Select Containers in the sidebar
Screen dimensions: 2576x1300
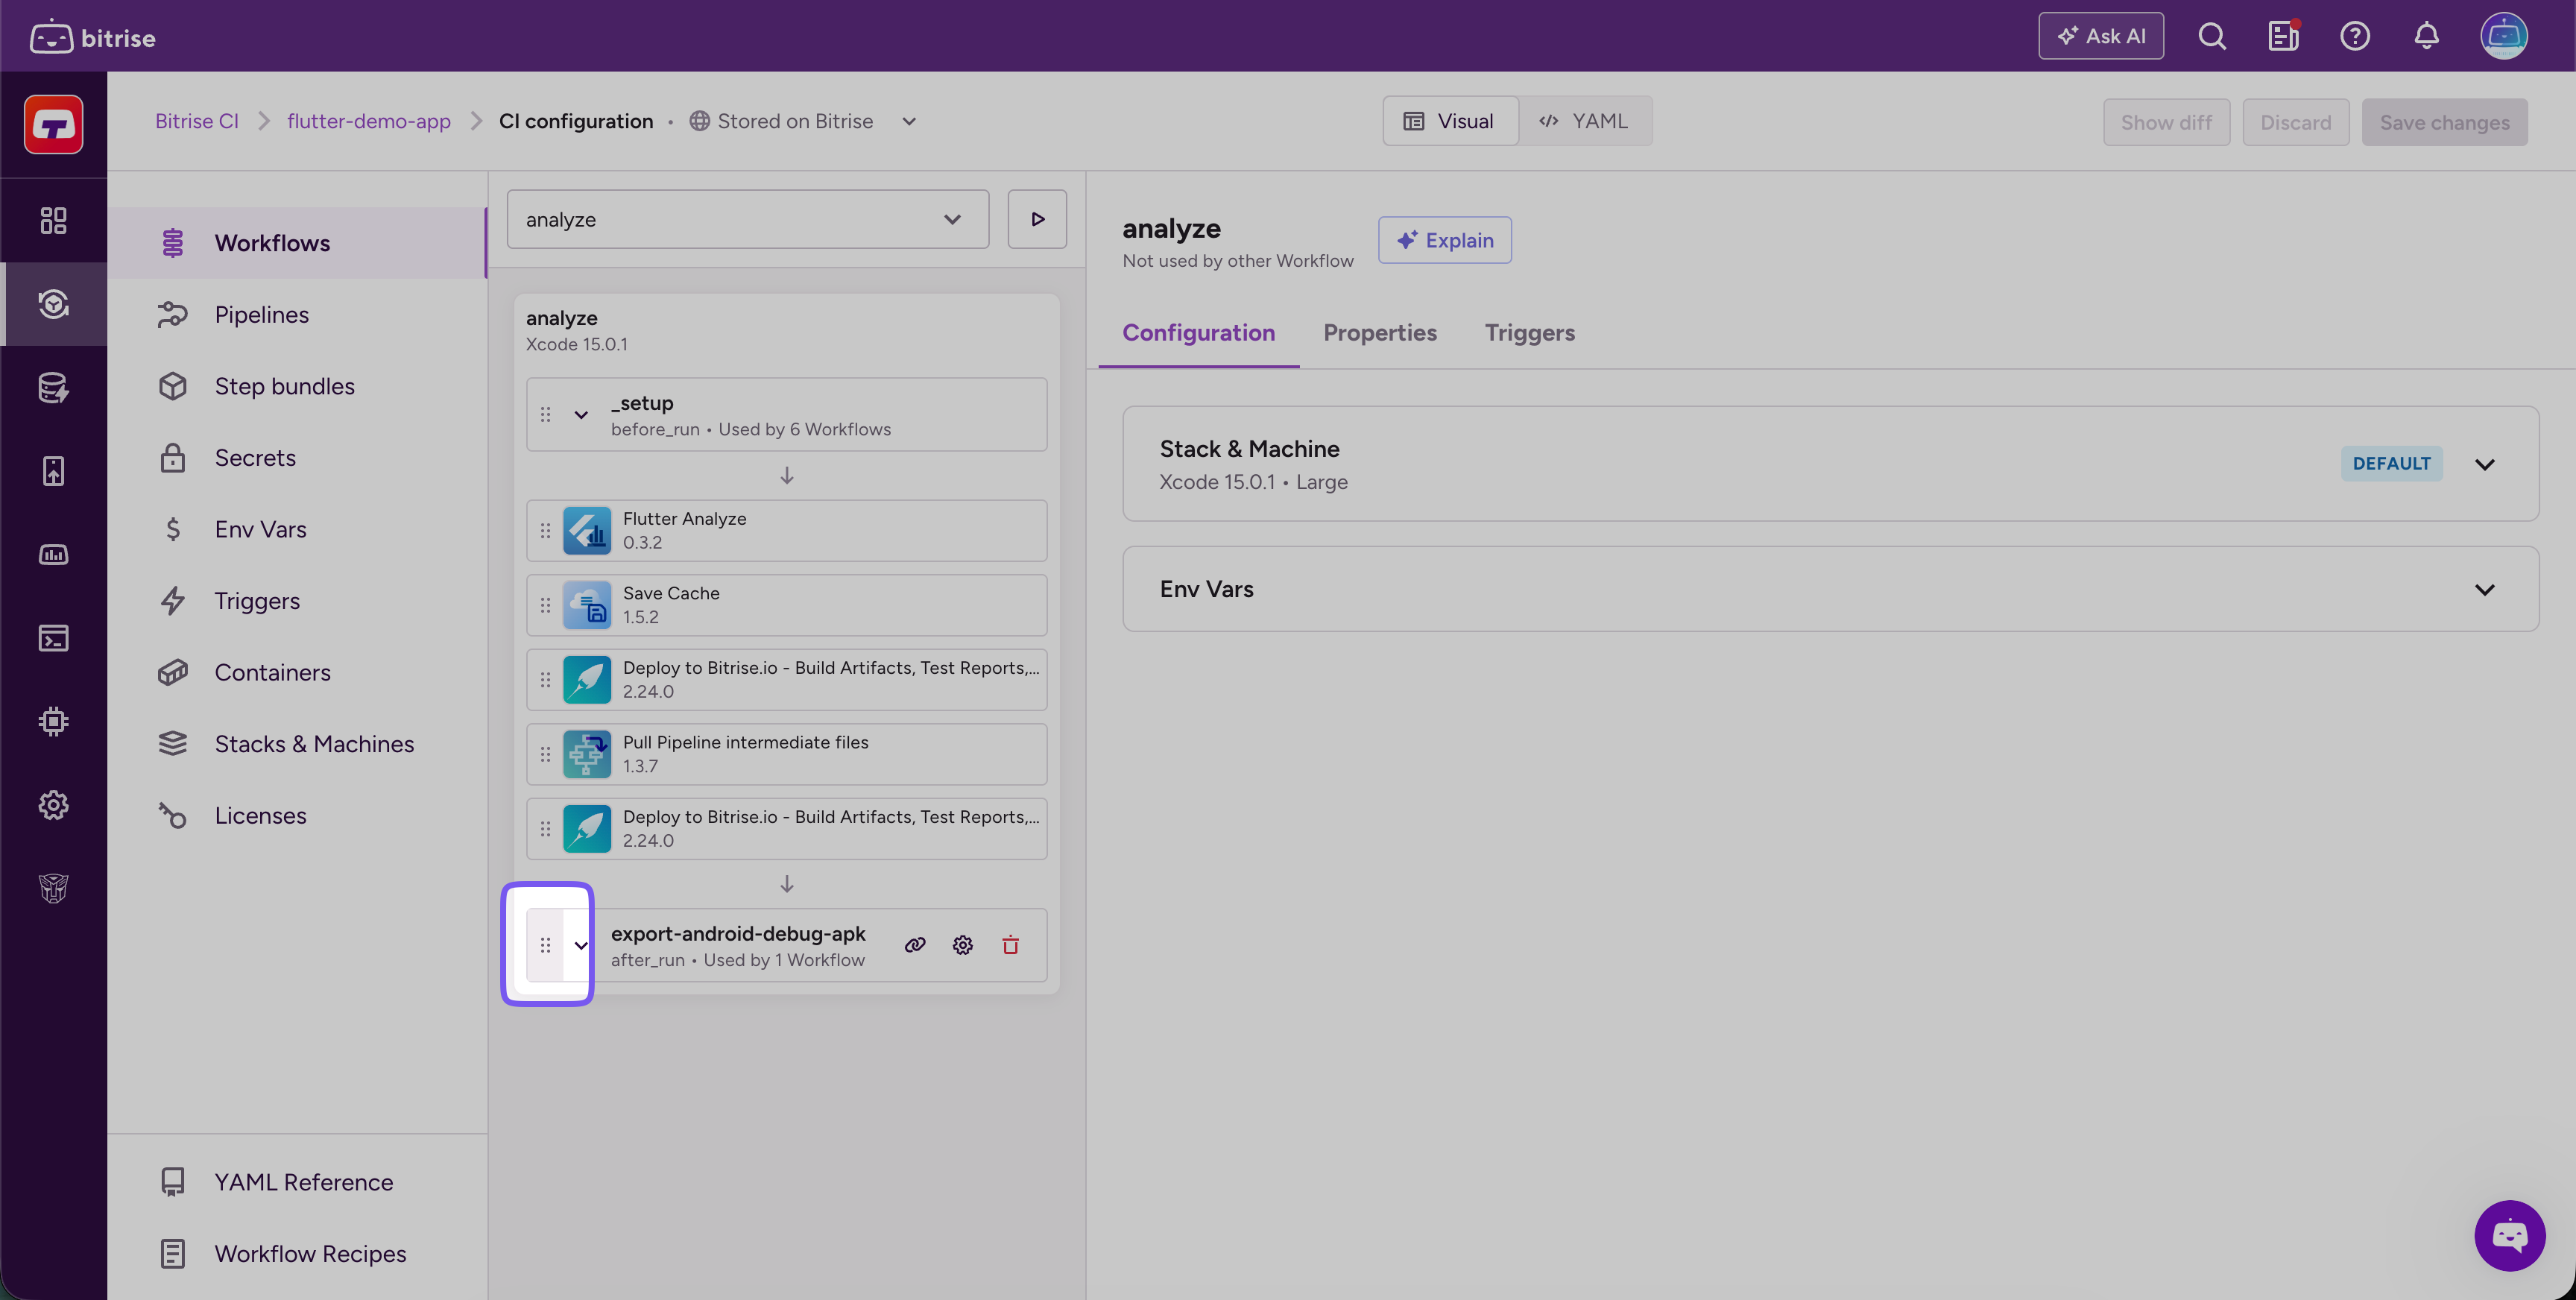click(297, 672)
